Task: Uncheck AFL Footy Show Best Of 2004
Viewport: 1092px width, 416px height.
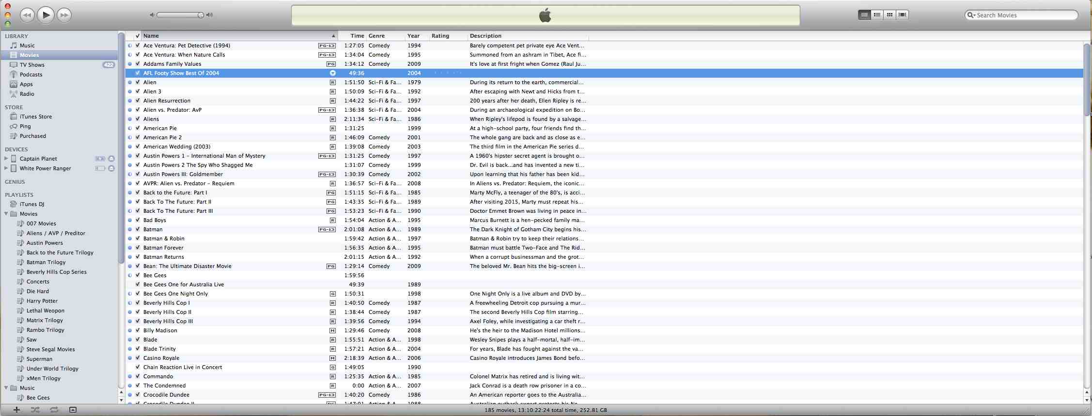Action: click(x=138, y=73)
